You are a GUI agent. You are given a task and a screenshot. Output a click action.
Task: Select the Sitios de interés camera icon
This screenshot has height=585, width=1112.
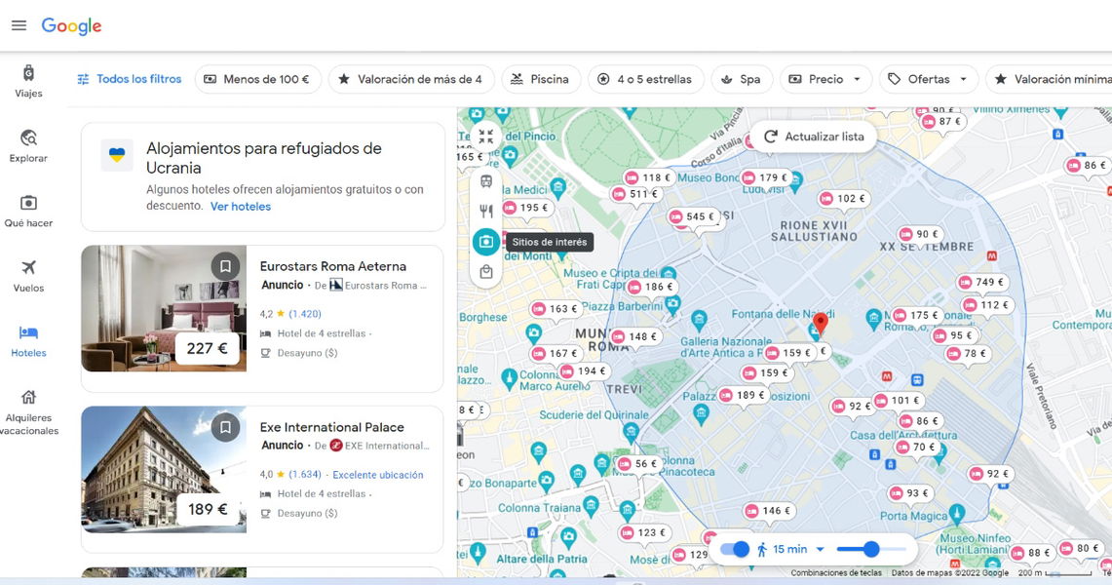click(x=485, y=242)
